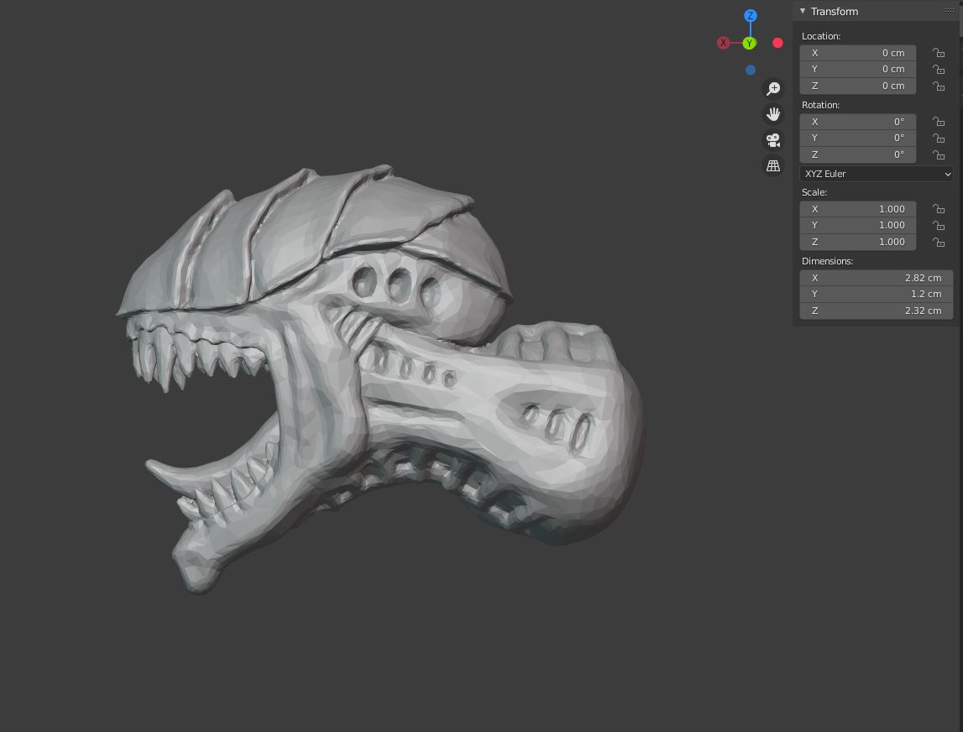Lock the Location X value
This screenshot has height=732, width=963.
click(938, 52)
